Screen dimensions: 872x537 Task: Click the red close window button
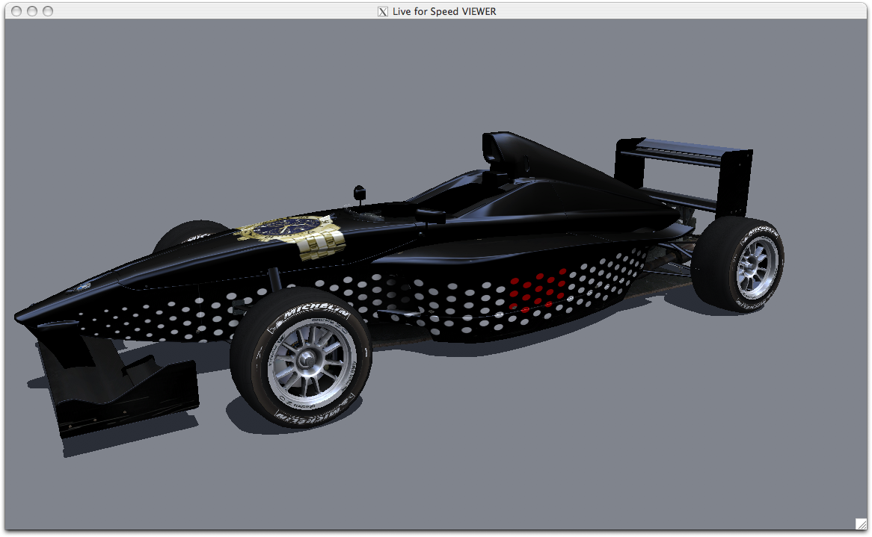pyautogui.click(x=16, y=11)
